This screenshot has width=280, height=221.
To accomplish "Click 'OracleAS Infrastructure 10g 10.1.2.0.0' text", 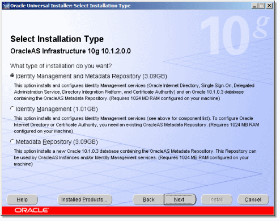I will pyautogui.click(x=70, y=51).
